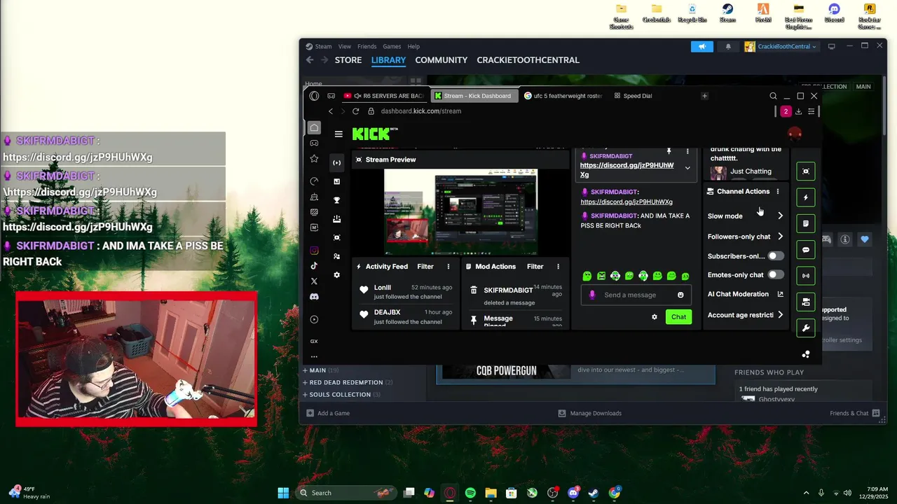Collapse the pinned message chevron
The width and height of the screenshot is (897, 504).
click(687, 168)
